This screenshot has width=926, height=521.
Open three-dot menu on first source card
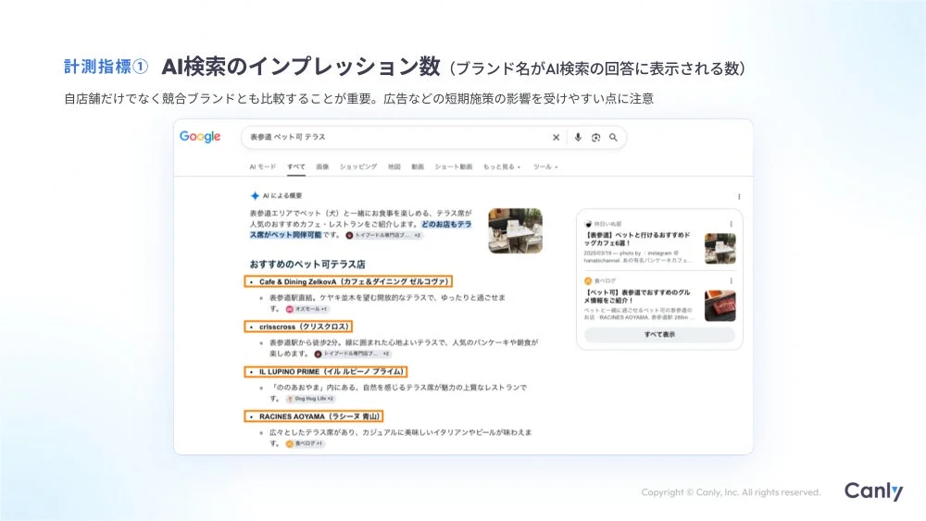point(732,224)
